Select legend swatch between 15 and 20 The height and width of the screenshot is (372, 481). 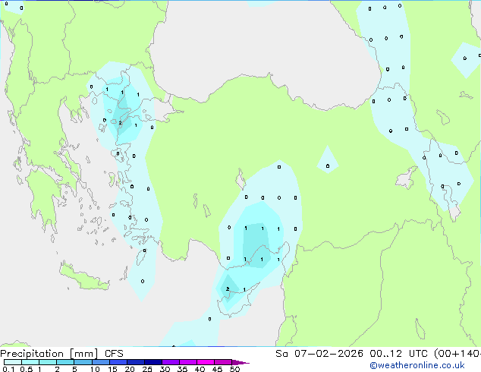click(118, 362)
